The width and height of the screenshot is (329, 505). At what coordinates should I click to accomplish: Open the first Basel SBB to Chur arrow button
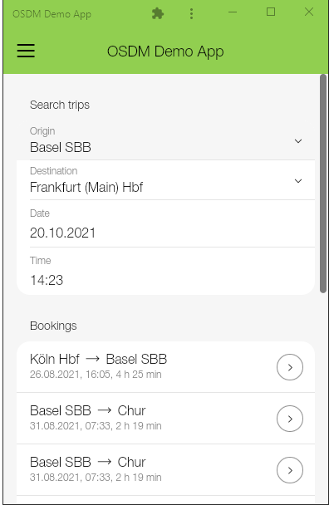pos(290,419)
